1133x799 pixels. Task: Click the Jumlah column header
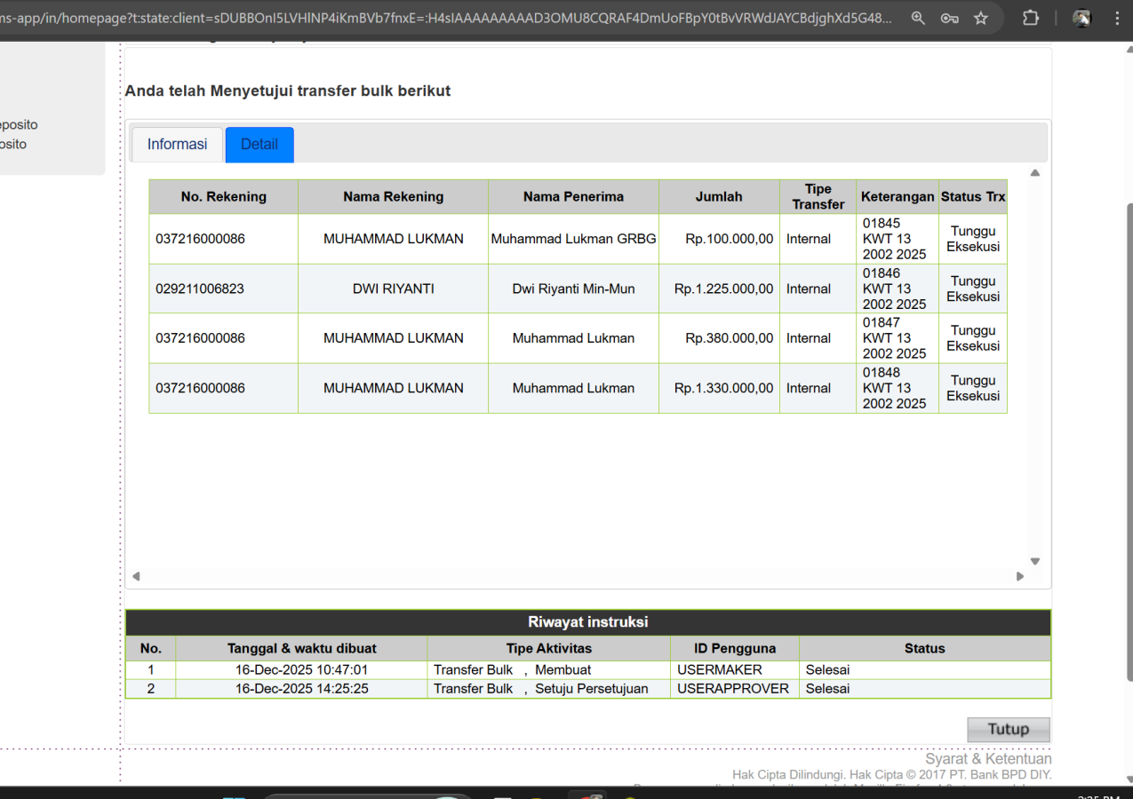(719, 197)
